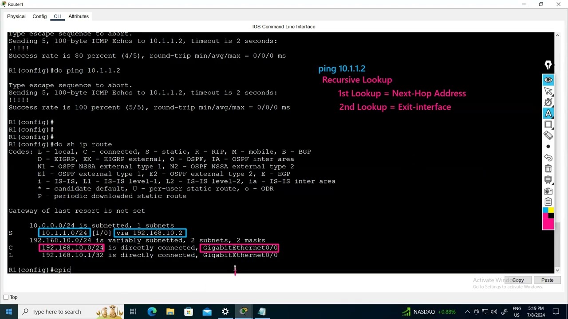The width and height of the screenshot is (568, 319).
Task: Pick the black color swatch
Action: coord(551,216)
